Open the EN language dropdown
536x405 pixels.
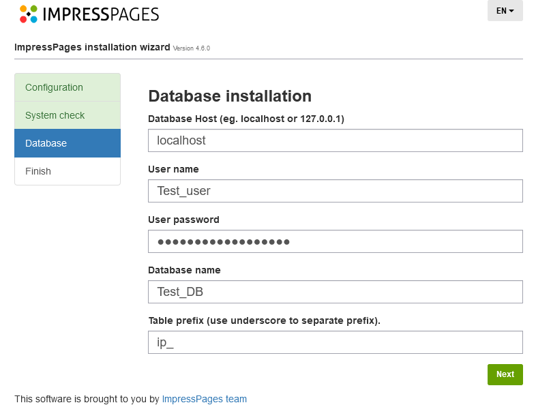505,11
